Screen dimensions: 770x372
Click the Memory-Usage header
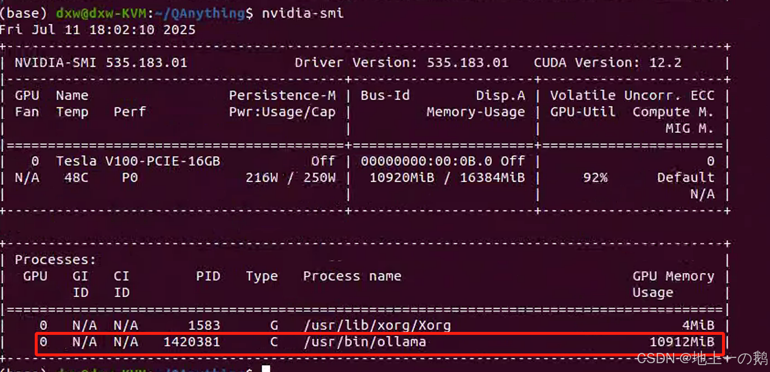click(x=476, y=112)
